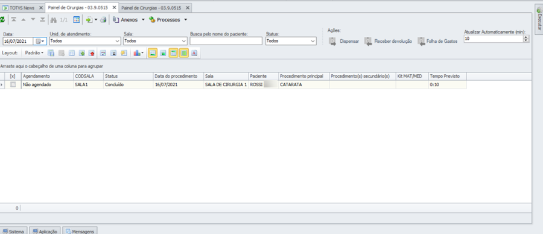The width and height of the screenshot is (543, 234).
Task: Close the TOTVS News tab
Action: [41, 8]
